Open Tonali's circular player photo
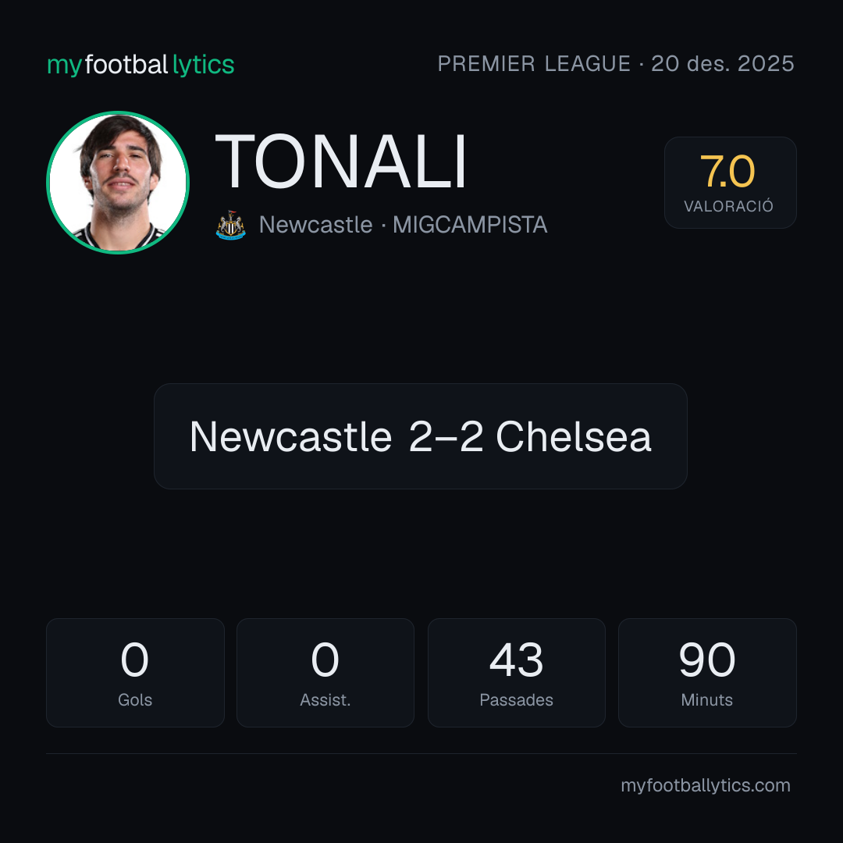The width and height of the screenshot is (843, 843). tap(118, 182)
